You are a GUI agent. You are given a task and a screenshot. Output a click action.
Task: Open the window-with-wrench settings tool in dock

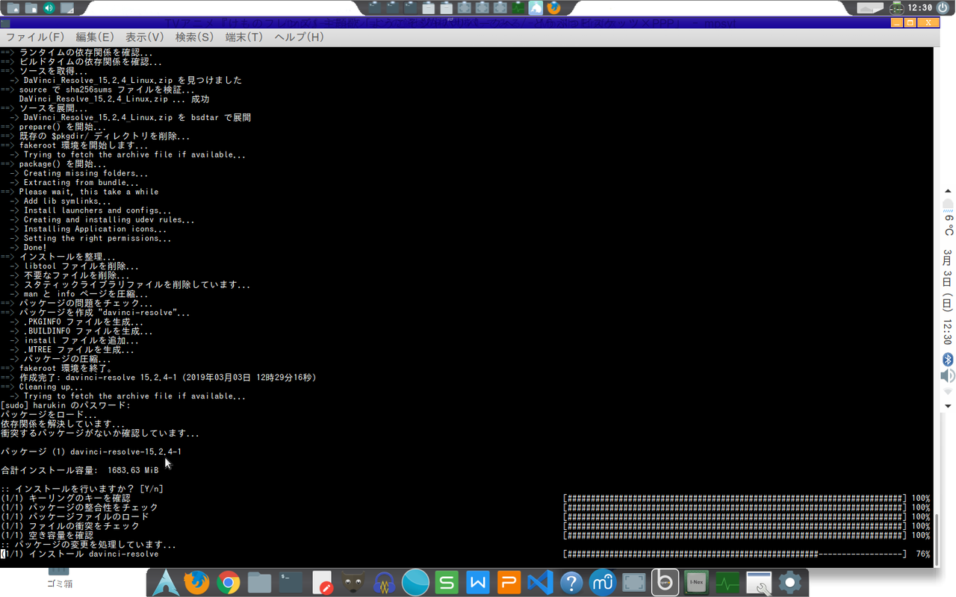pos(758,582)
